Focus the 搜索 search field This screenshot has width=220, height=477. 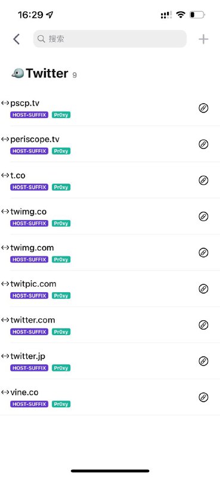110,39
